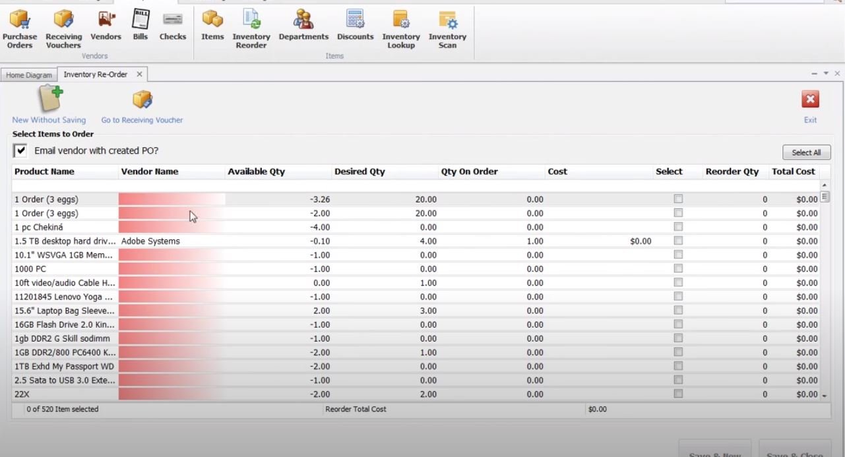
Task: Select the Adobe Systems vendor cell
Action: click(x=172, y=241)
